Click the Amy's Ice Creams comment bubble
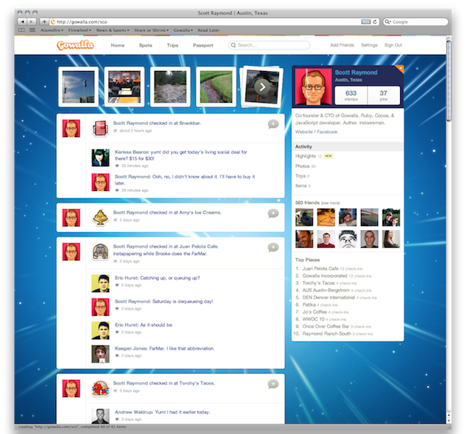466x434 pixels. click(273, 213)
